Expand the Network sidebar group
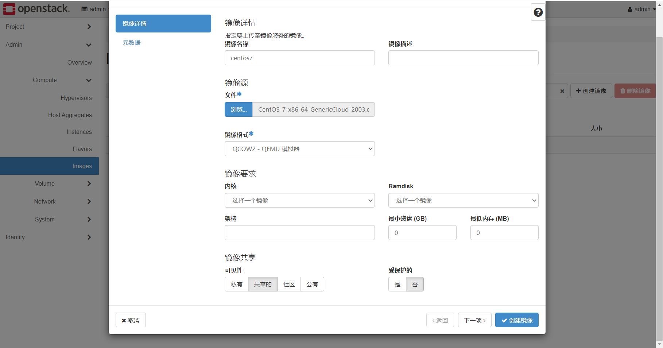This screenshot has width=663, height=348. click(x=49, y=201)
